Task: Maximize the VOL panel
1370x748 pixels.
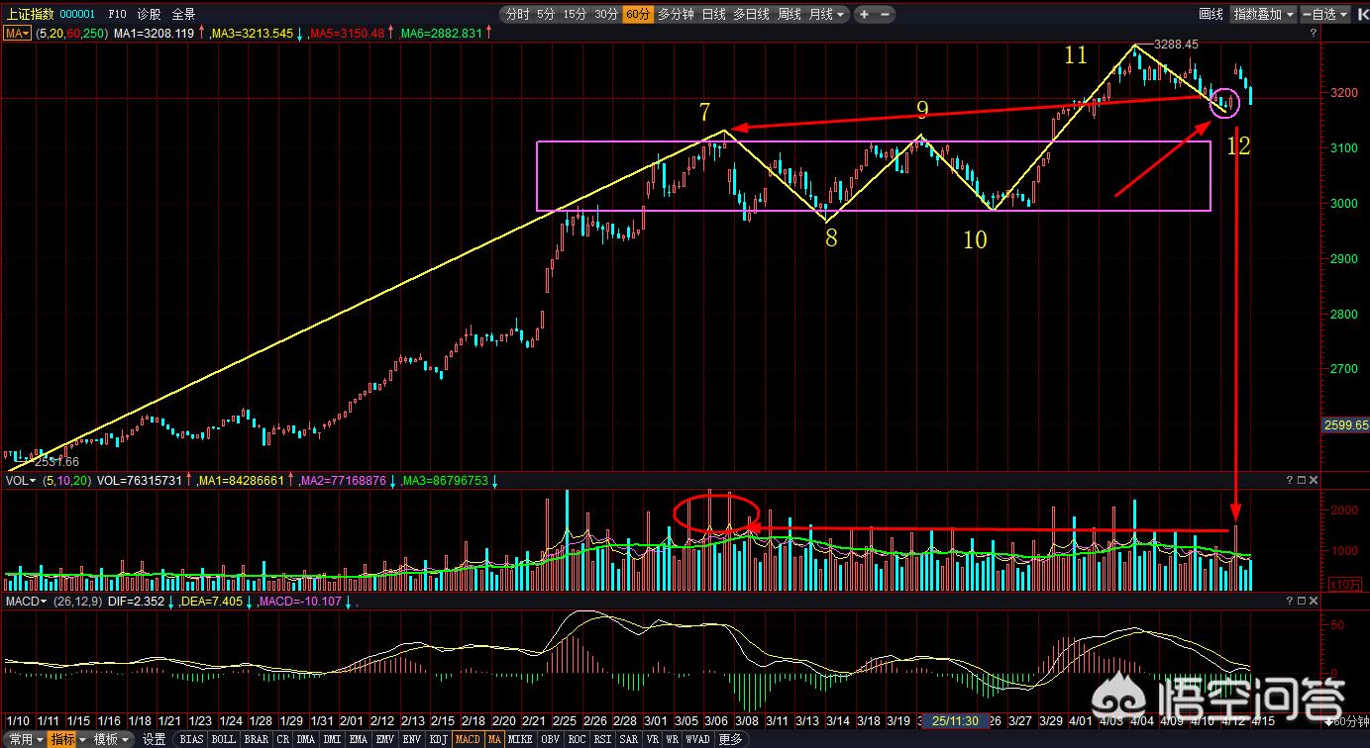Action: point(1301,480)
